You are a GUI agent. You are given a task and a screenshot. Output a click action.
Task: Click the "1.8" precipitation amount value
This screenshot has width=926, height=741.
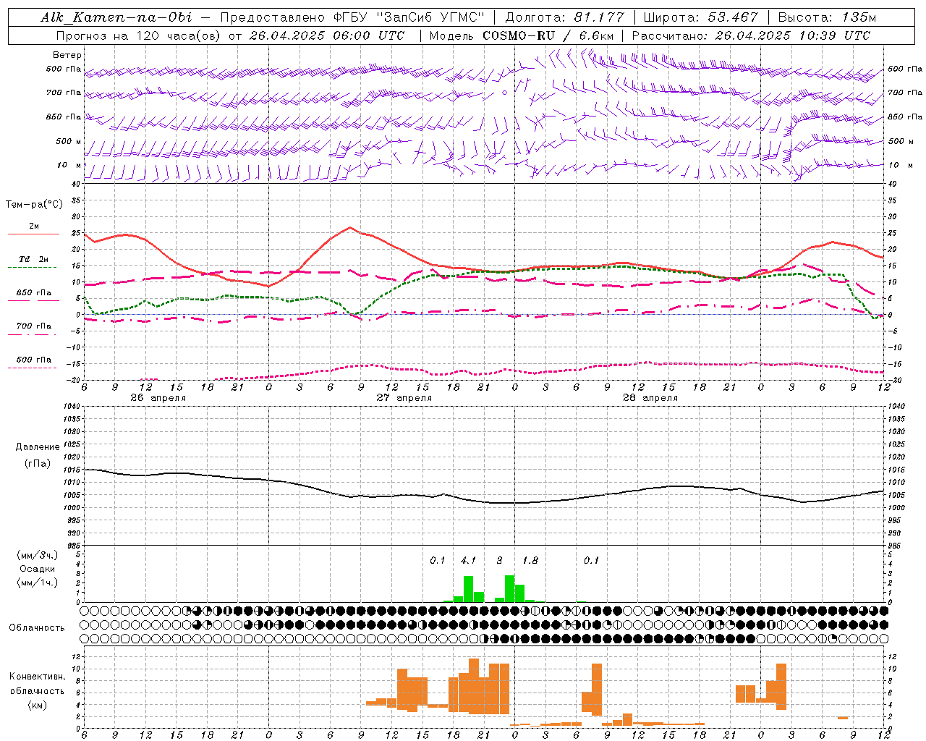pos(530,560)
